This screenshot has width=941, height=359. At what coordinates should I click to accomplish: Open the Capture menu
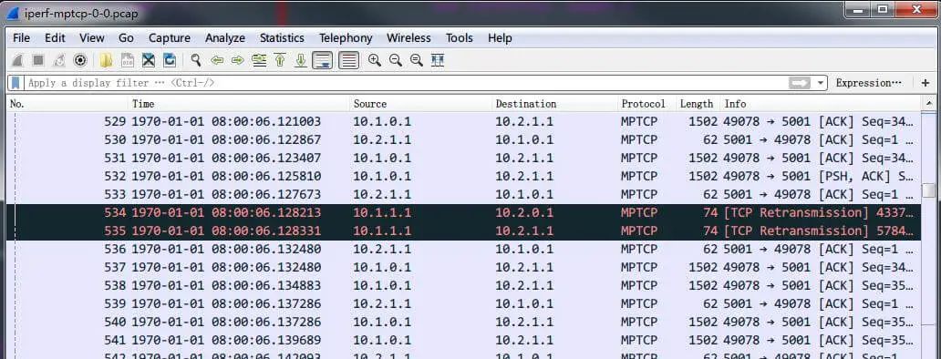(170, 37)
